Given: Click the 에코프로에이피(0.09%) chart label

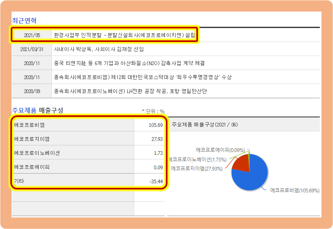Looking at the screenshot, I should [x=221, y=150].
